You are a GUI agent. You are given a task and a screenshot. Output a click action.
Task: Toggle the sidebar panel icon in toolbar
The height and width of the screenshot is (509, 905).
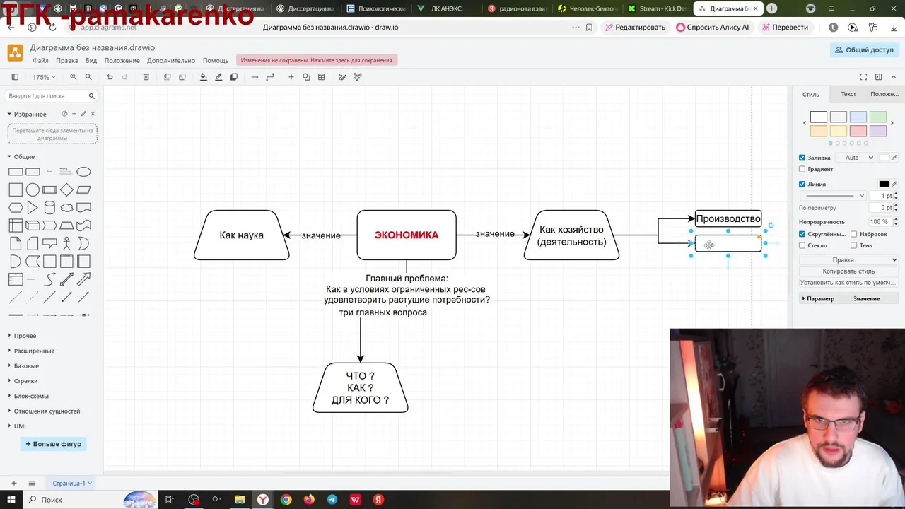pos(15,77)
